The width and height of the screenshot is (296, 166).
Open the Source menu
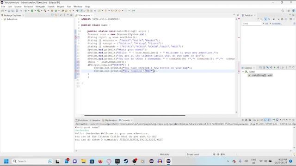coord(18,6)
